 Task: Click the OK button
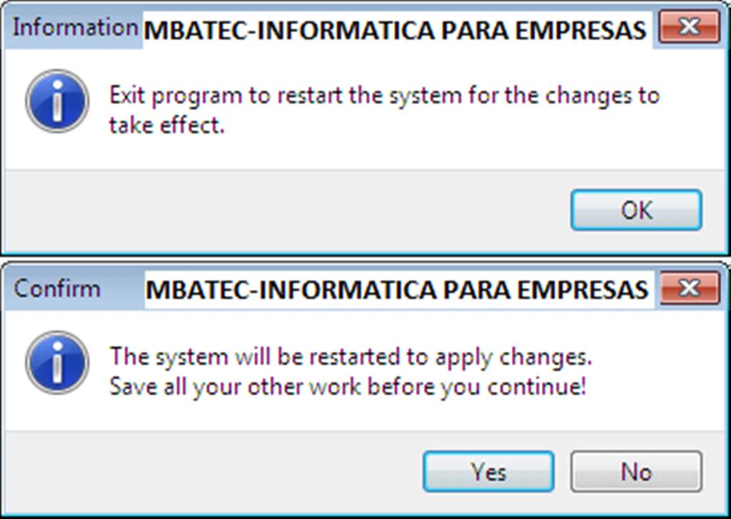636,210
